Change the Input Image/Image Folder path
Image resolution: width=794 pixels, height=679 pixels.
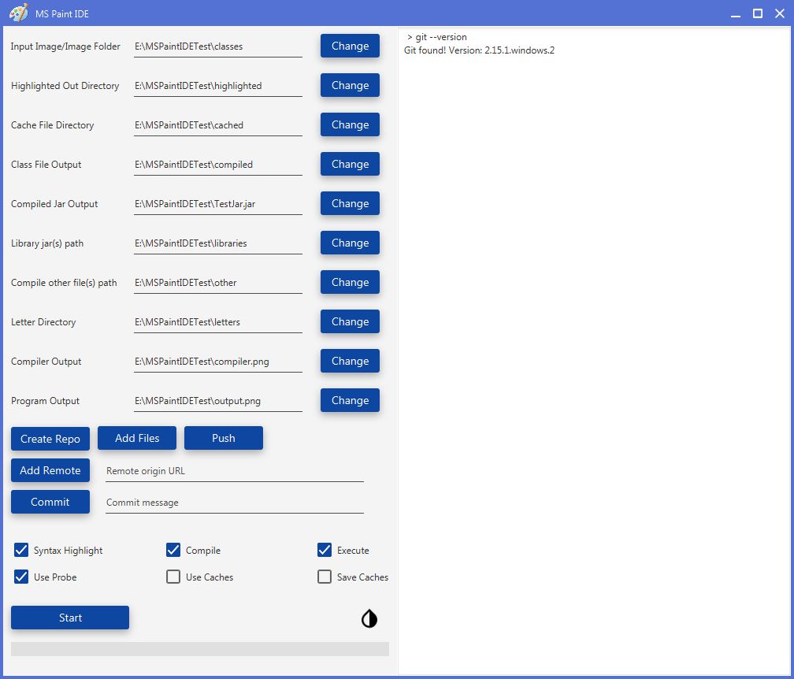pos(349,46)
